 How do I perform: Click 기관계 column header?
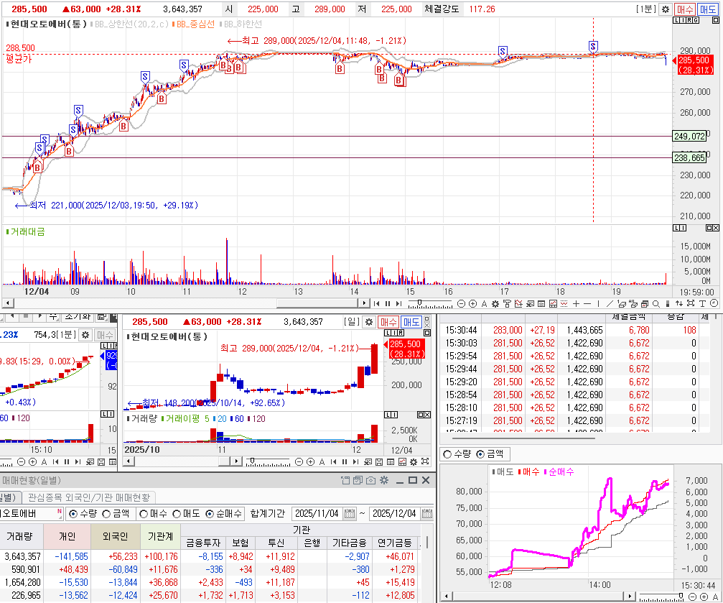tap(160, 536)
